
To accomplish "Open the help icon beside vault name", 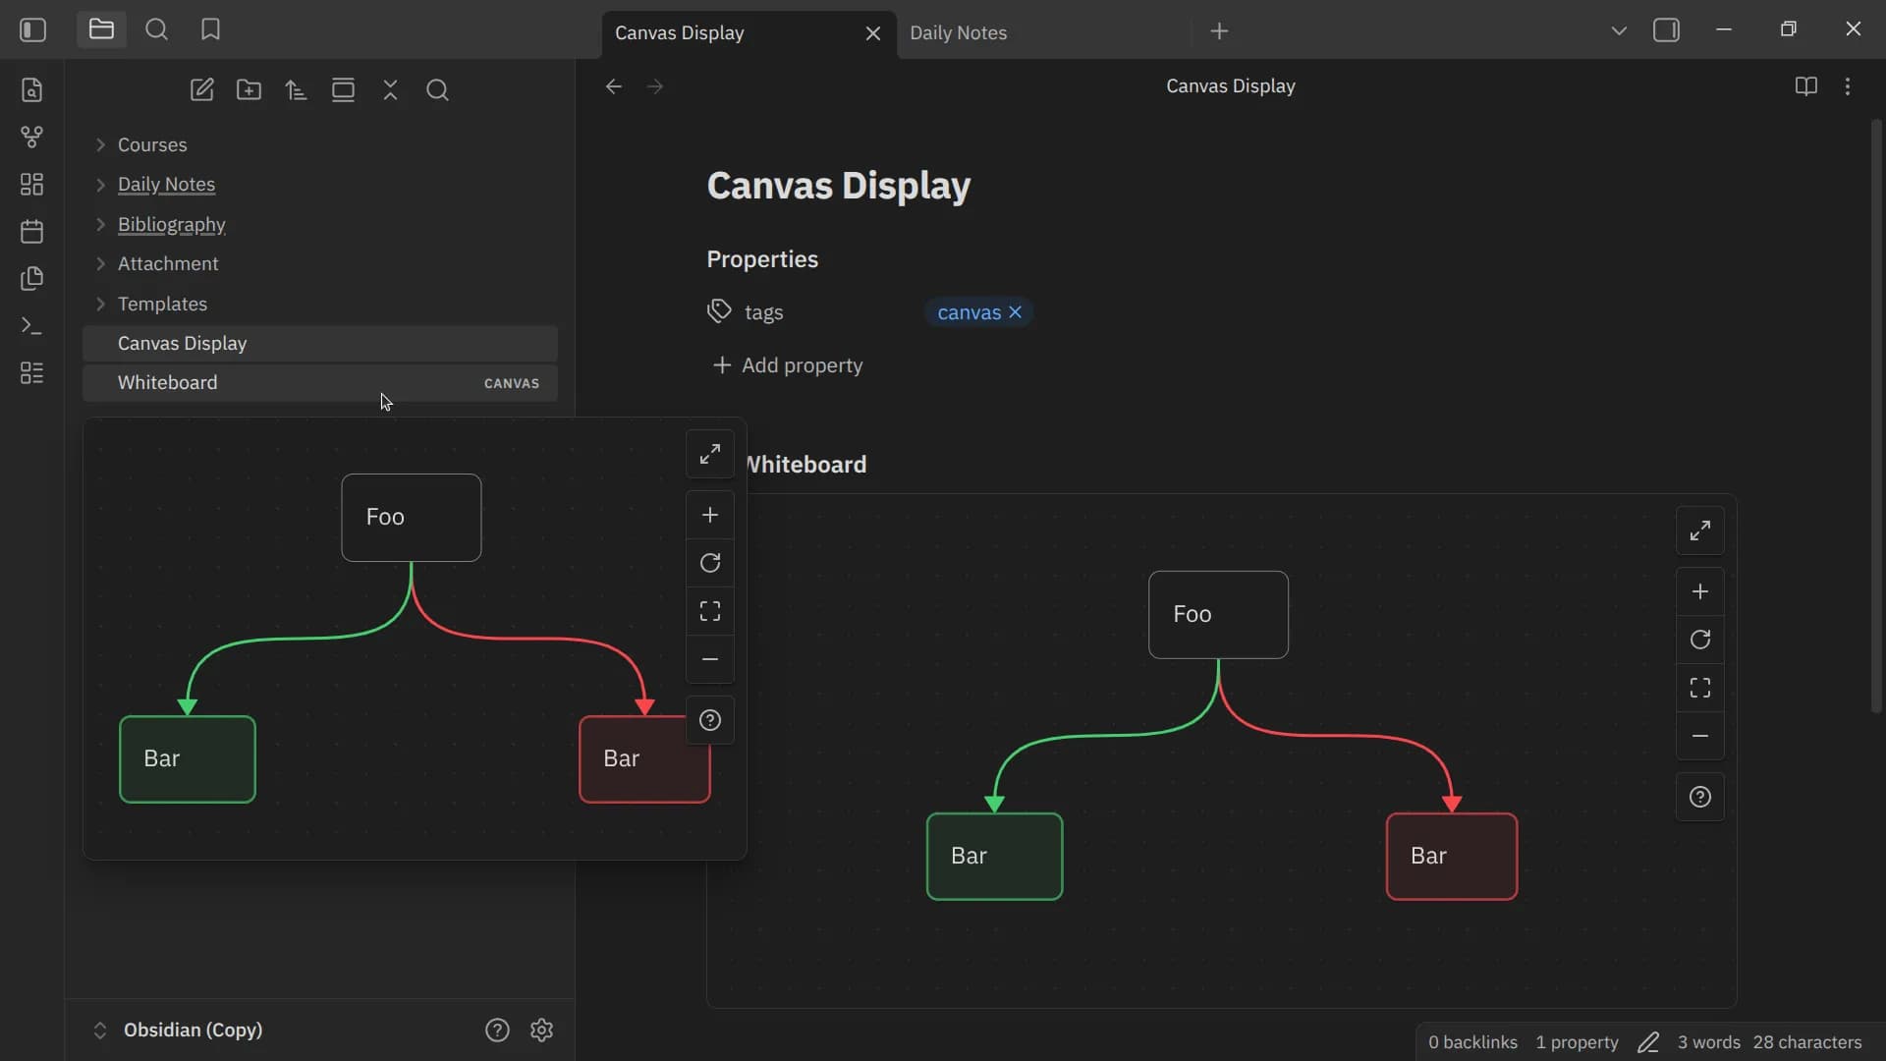I will pyautogui.click(x=497, y=1031).
